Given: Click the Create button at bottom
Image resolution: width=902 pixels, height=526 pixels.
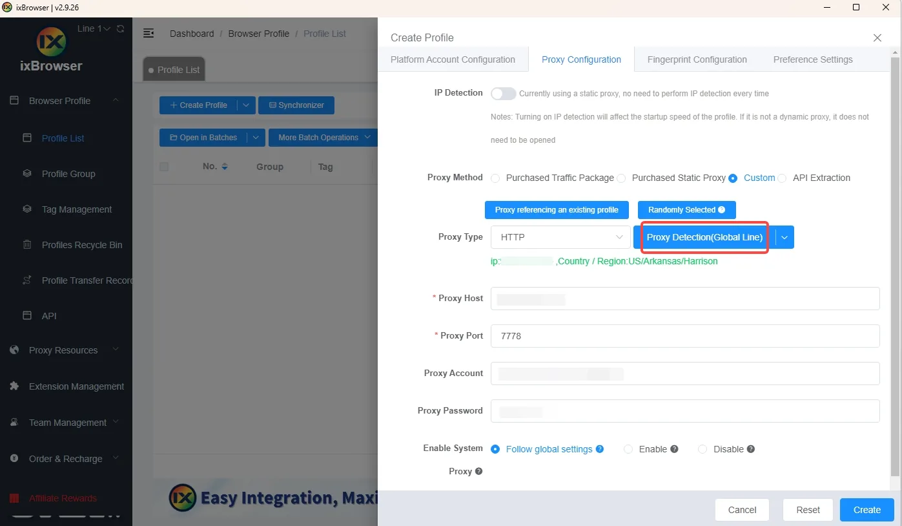Looking at the screenshot, I should (867, 510).
